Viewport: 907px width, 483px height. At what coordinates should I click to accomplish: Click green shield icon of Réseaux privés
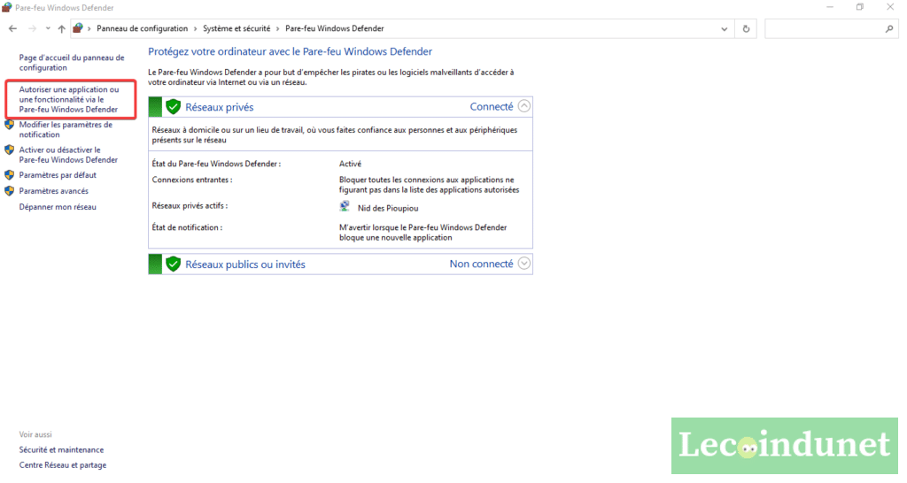(173, 107)
